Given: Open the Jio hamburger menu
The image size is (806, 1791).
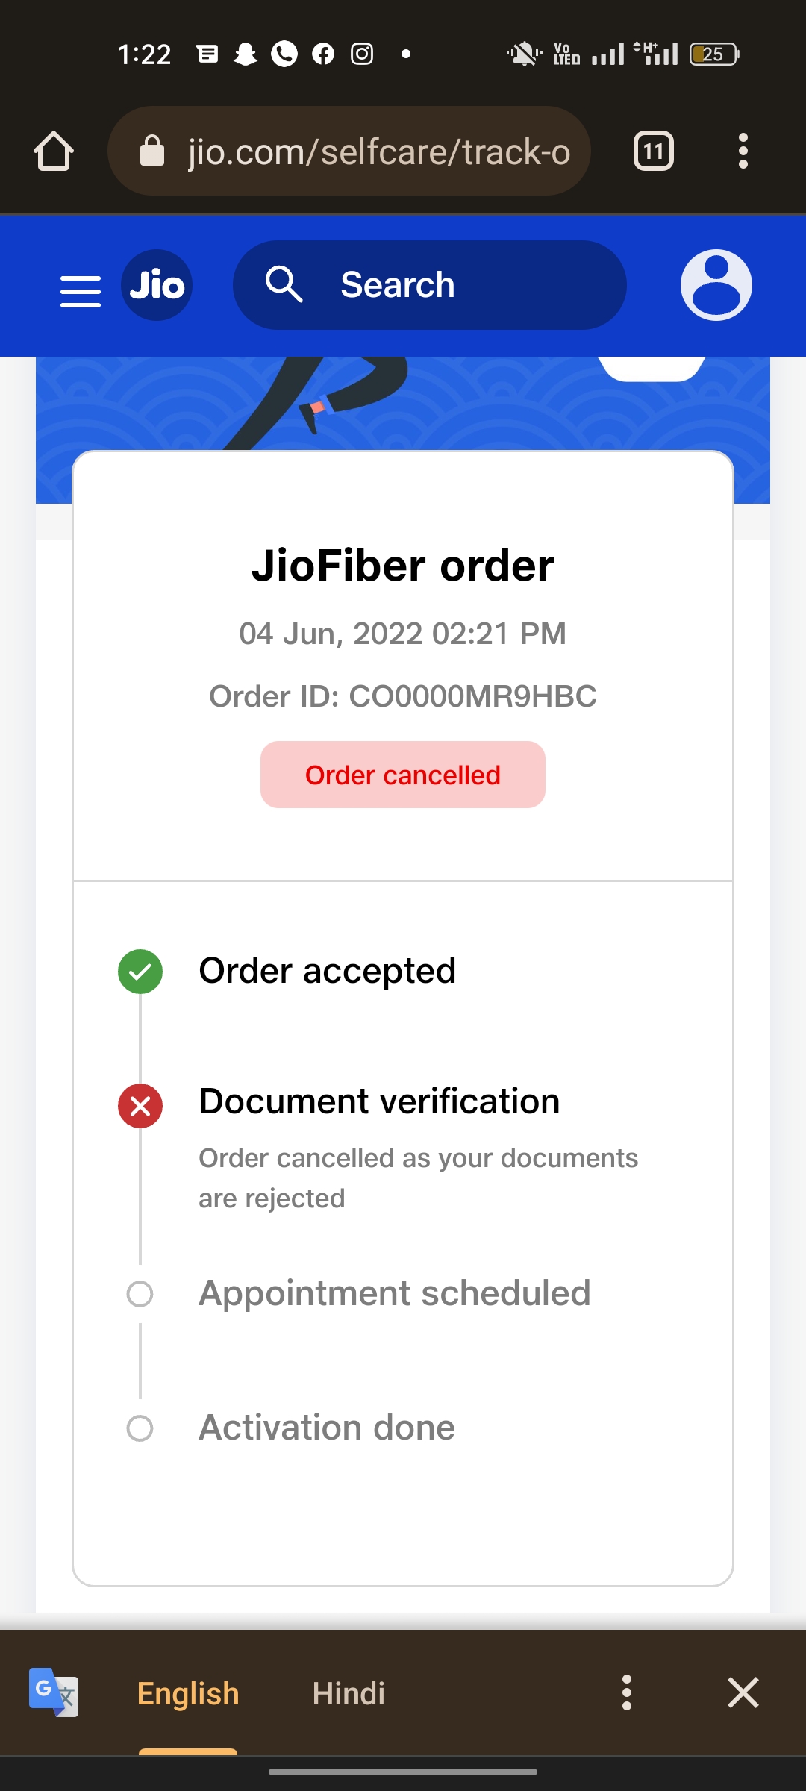Looking at the screenshot, I should tap(81, 290).
